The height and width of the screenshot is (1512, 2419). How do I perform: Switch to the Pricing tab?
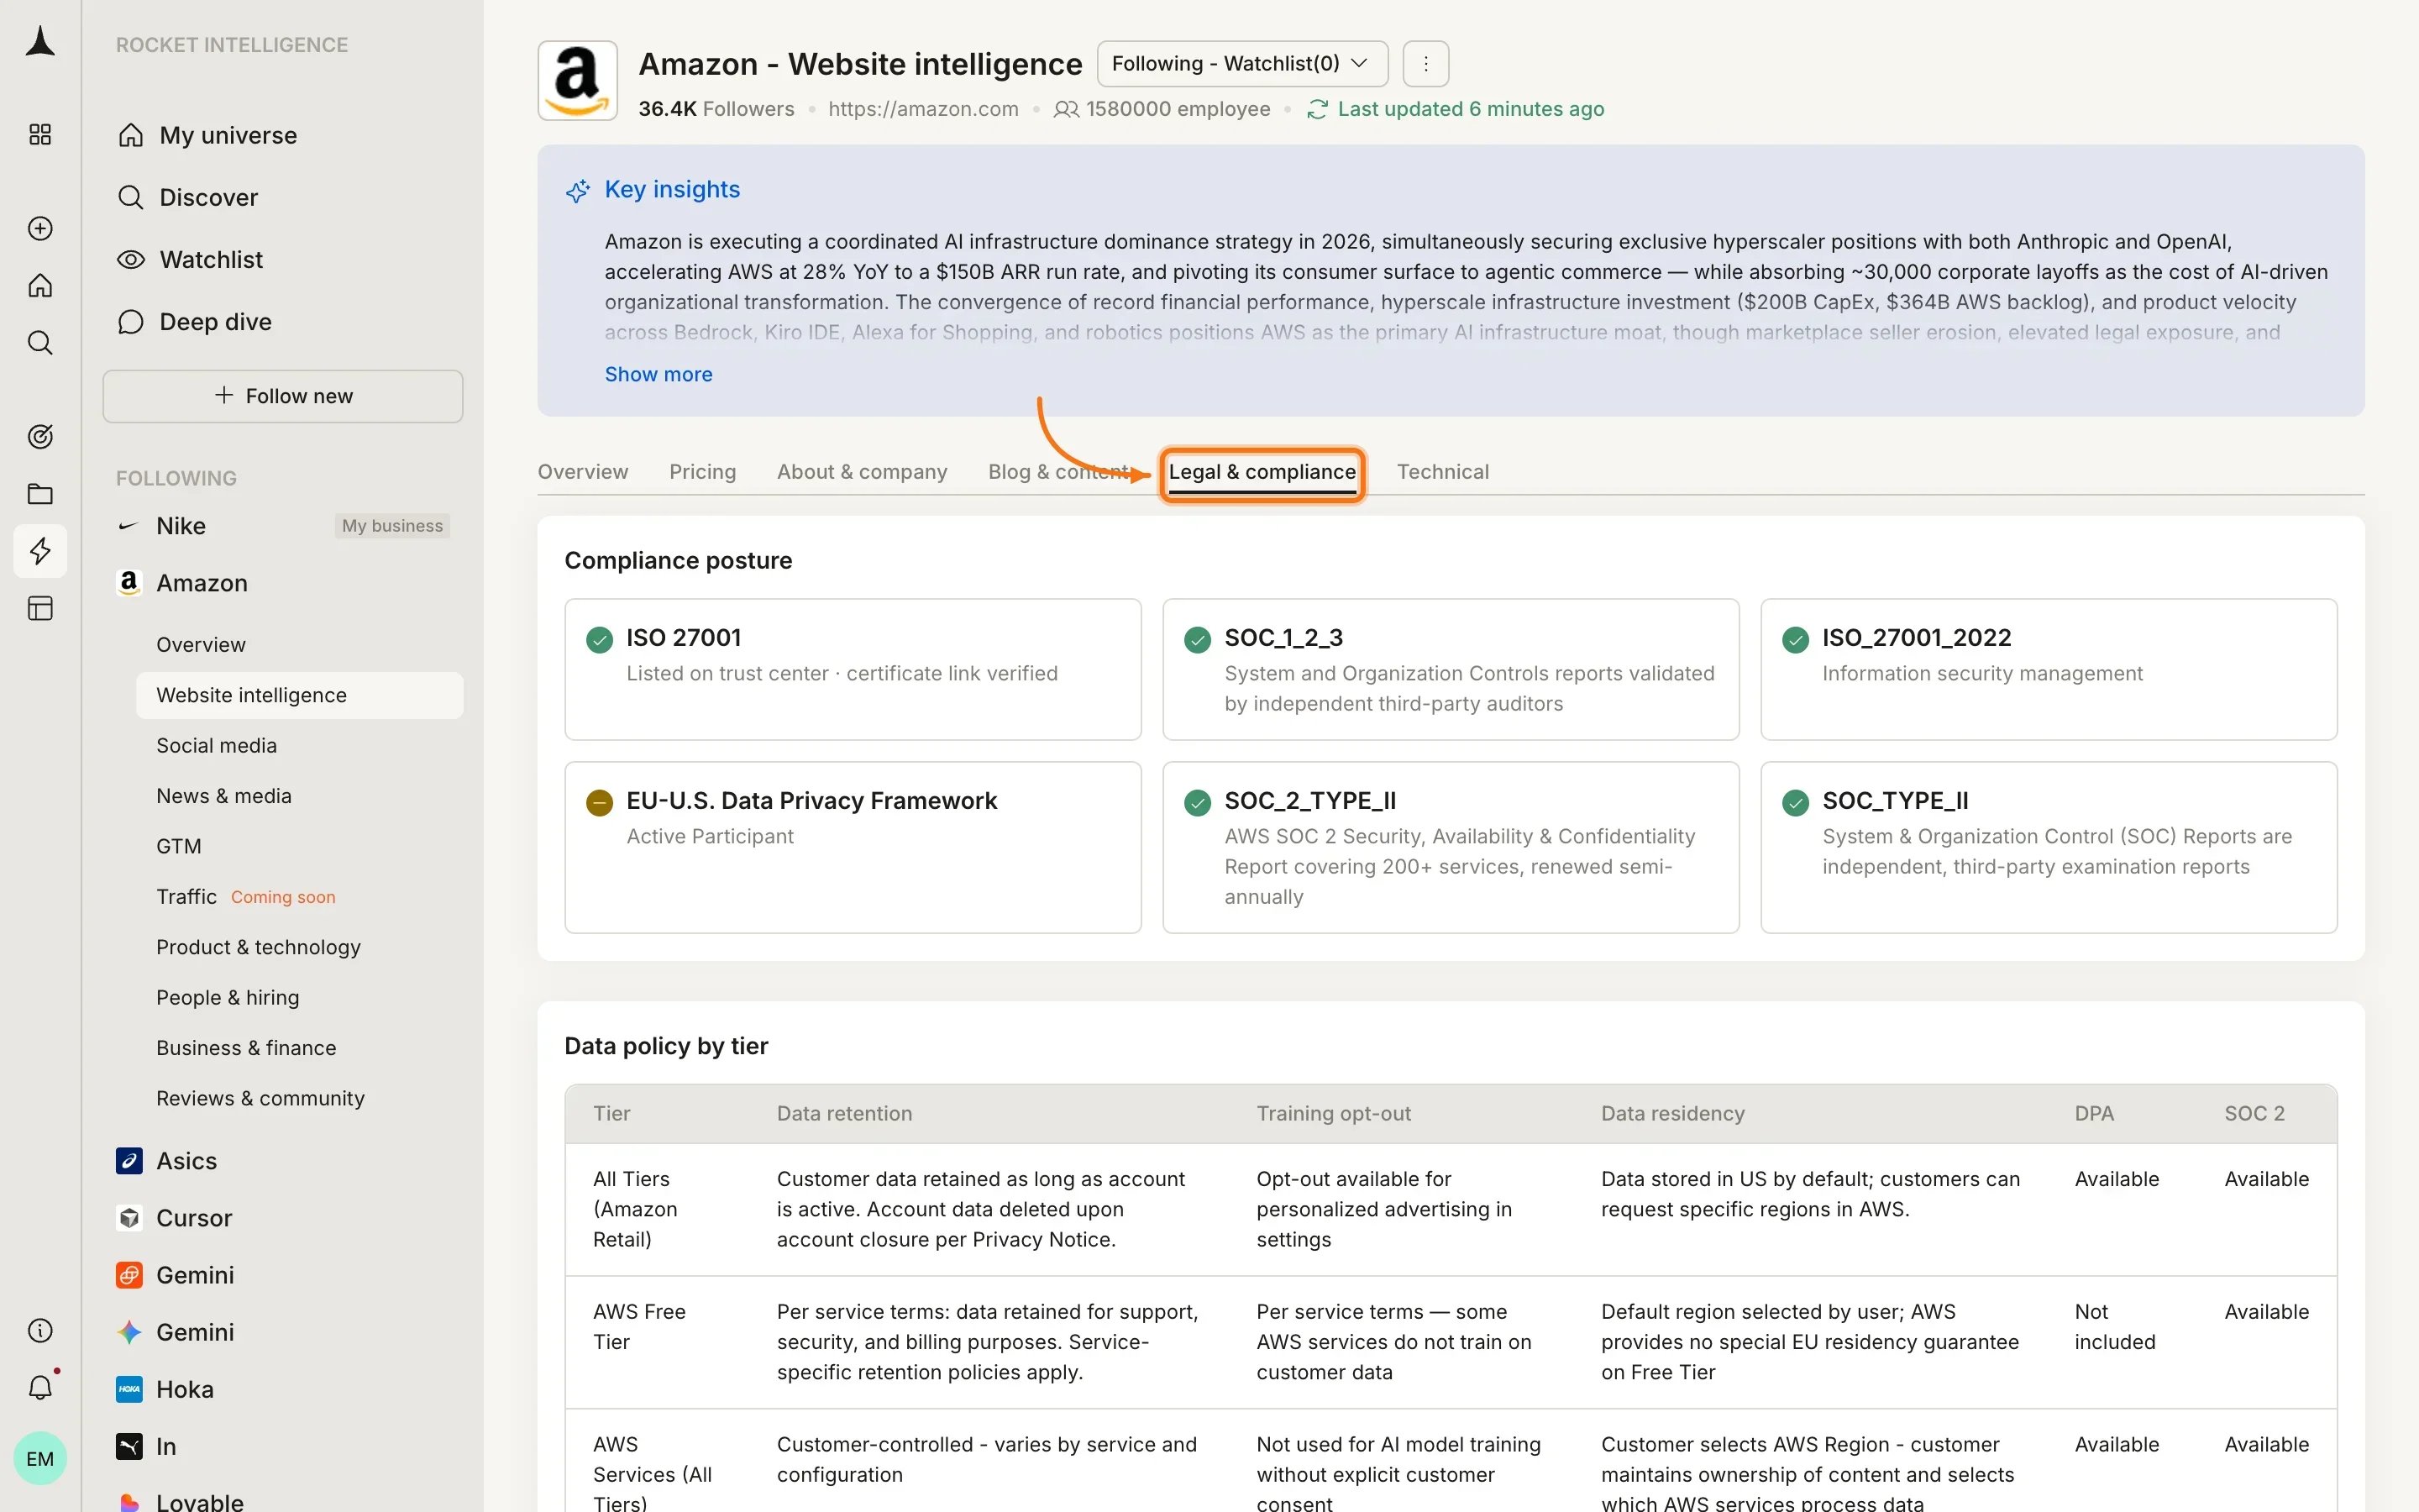701,472
